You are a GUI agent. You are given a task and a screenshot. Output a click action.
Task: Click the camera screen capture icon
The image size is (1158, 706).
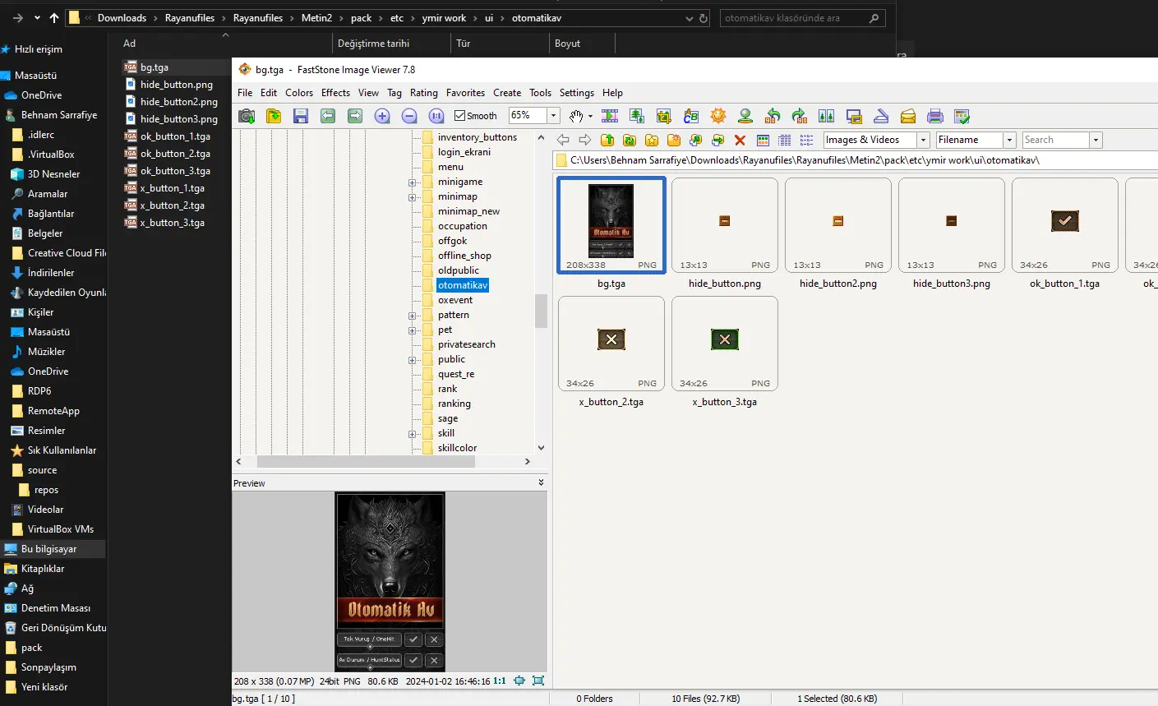point(247,116)
